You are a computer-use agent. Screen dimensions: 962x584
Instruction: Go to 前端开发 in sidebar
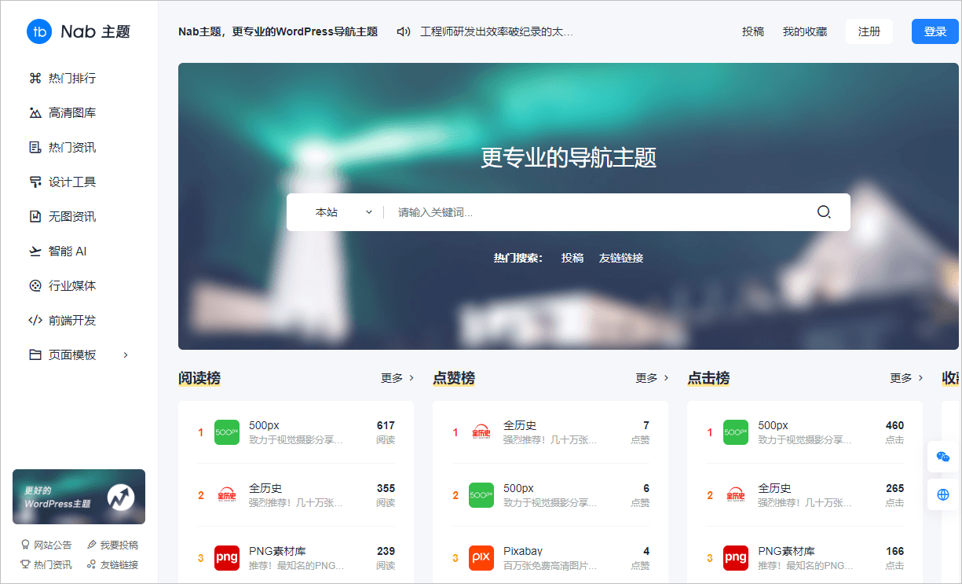click(x=71, y=320)
